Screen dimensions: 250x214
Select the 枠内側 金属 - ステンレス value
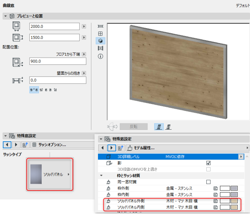pyautogui.click(x=179, y=195)
